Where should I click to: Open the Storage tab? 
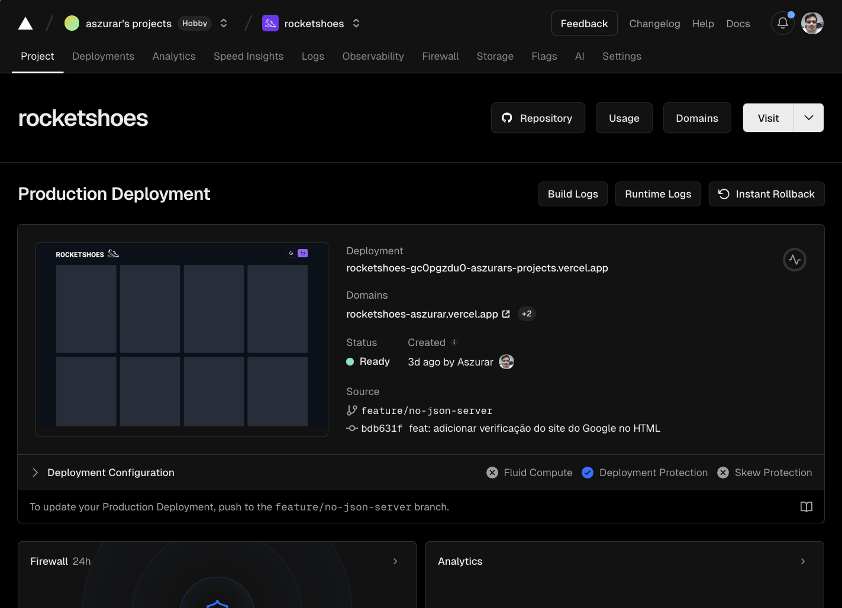tap(495, 56)
